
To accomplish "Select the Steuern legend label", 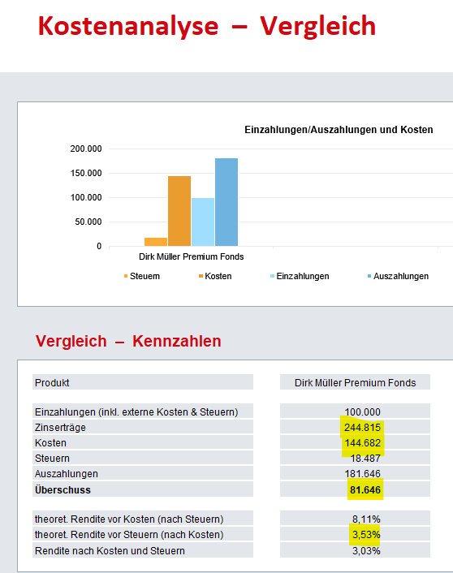I will (x=145, y=276).
